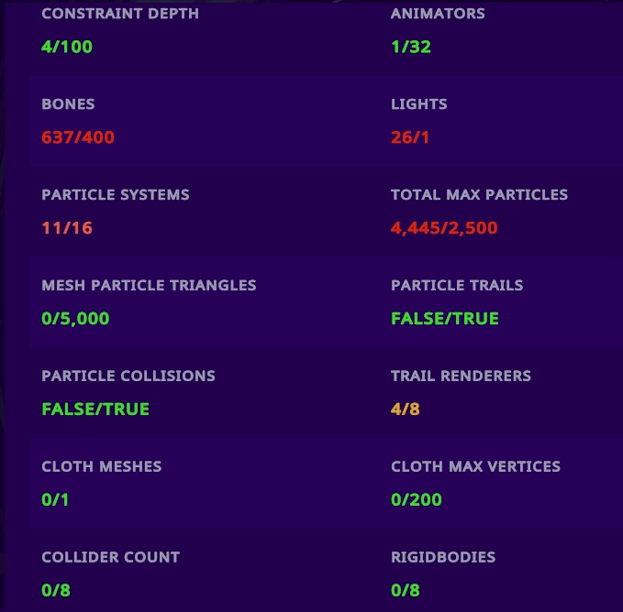Select Total Max Particles value 4,445/2,500
The height and width of the screenshot is (612, 623).
click(x=444, y=228)
